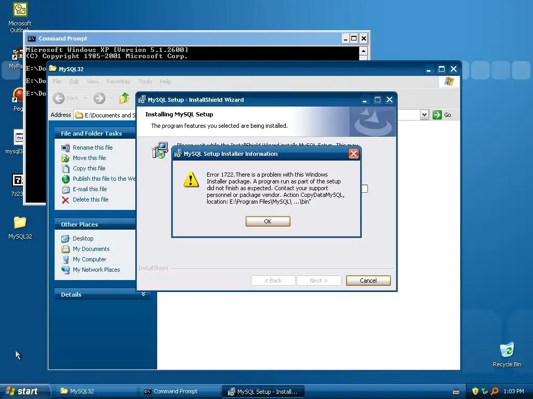Select the mysql3 file icon on desktop
The height and width of the screenshot is (399, 533).
15,142
